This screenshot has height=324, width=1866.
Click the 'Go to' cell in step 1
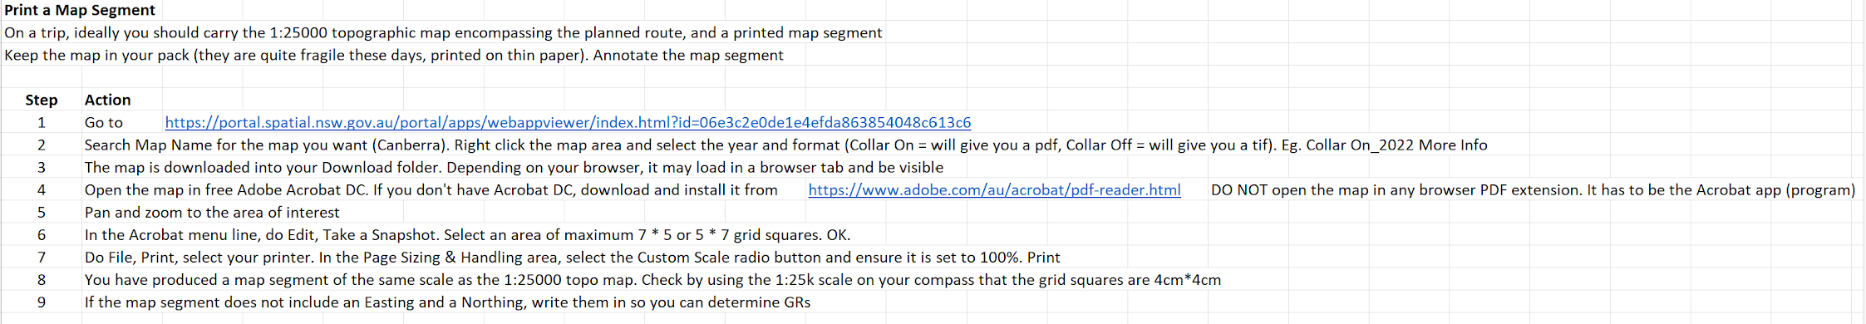[x=104, y=122]
